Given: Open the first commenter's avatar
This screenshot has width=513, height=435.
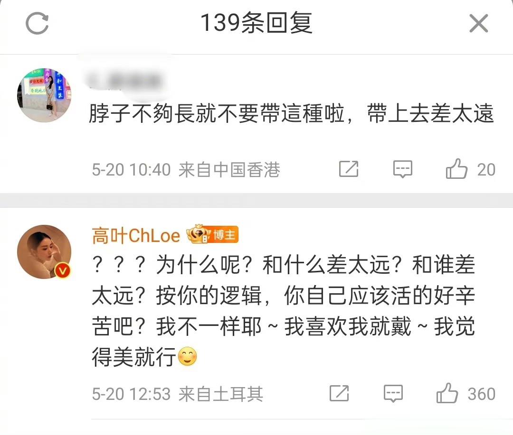Looking at the screenshot, I should (44, 95).
